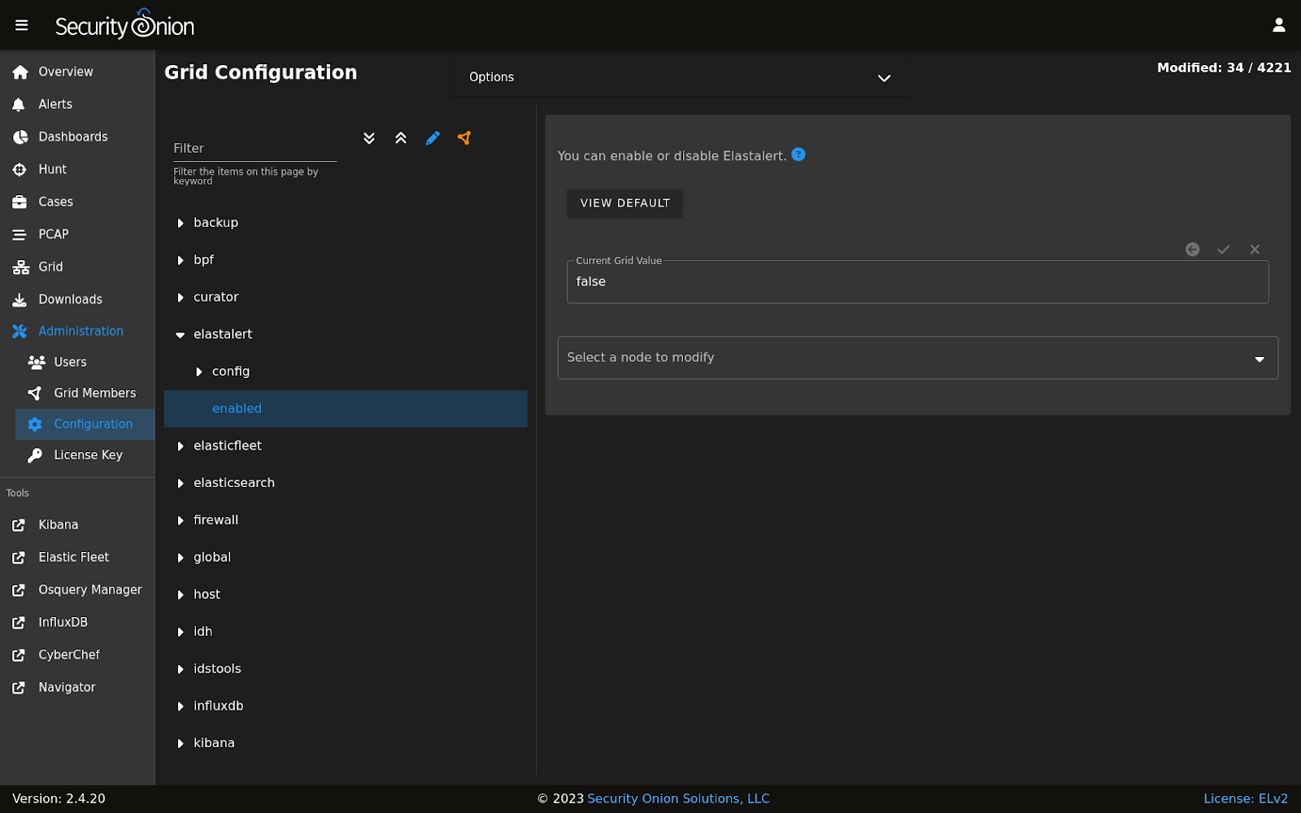The height and width of the screenshot is (813, 1301).
Task: Click the Filter keyword input field
Action: click(x=255, y=148)
